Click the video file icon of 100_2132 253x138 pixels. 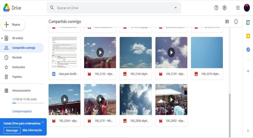click(x=89, y=74)
